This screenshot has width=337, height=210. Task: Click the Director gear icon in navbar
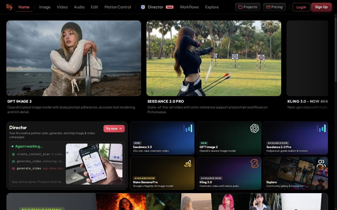coord(143,7)
